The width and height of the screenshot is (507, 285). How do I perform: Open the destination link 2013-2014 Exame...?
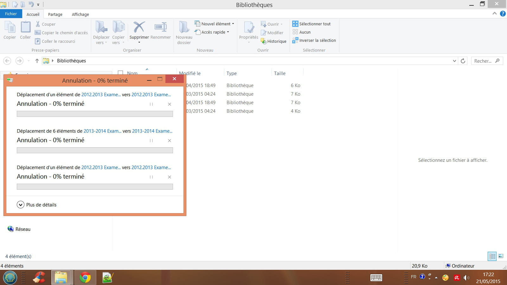tap(152, 131)
